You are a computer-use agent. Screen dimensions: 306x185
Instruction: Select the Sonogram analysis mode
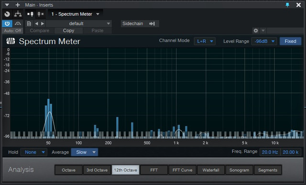point(239,170)
